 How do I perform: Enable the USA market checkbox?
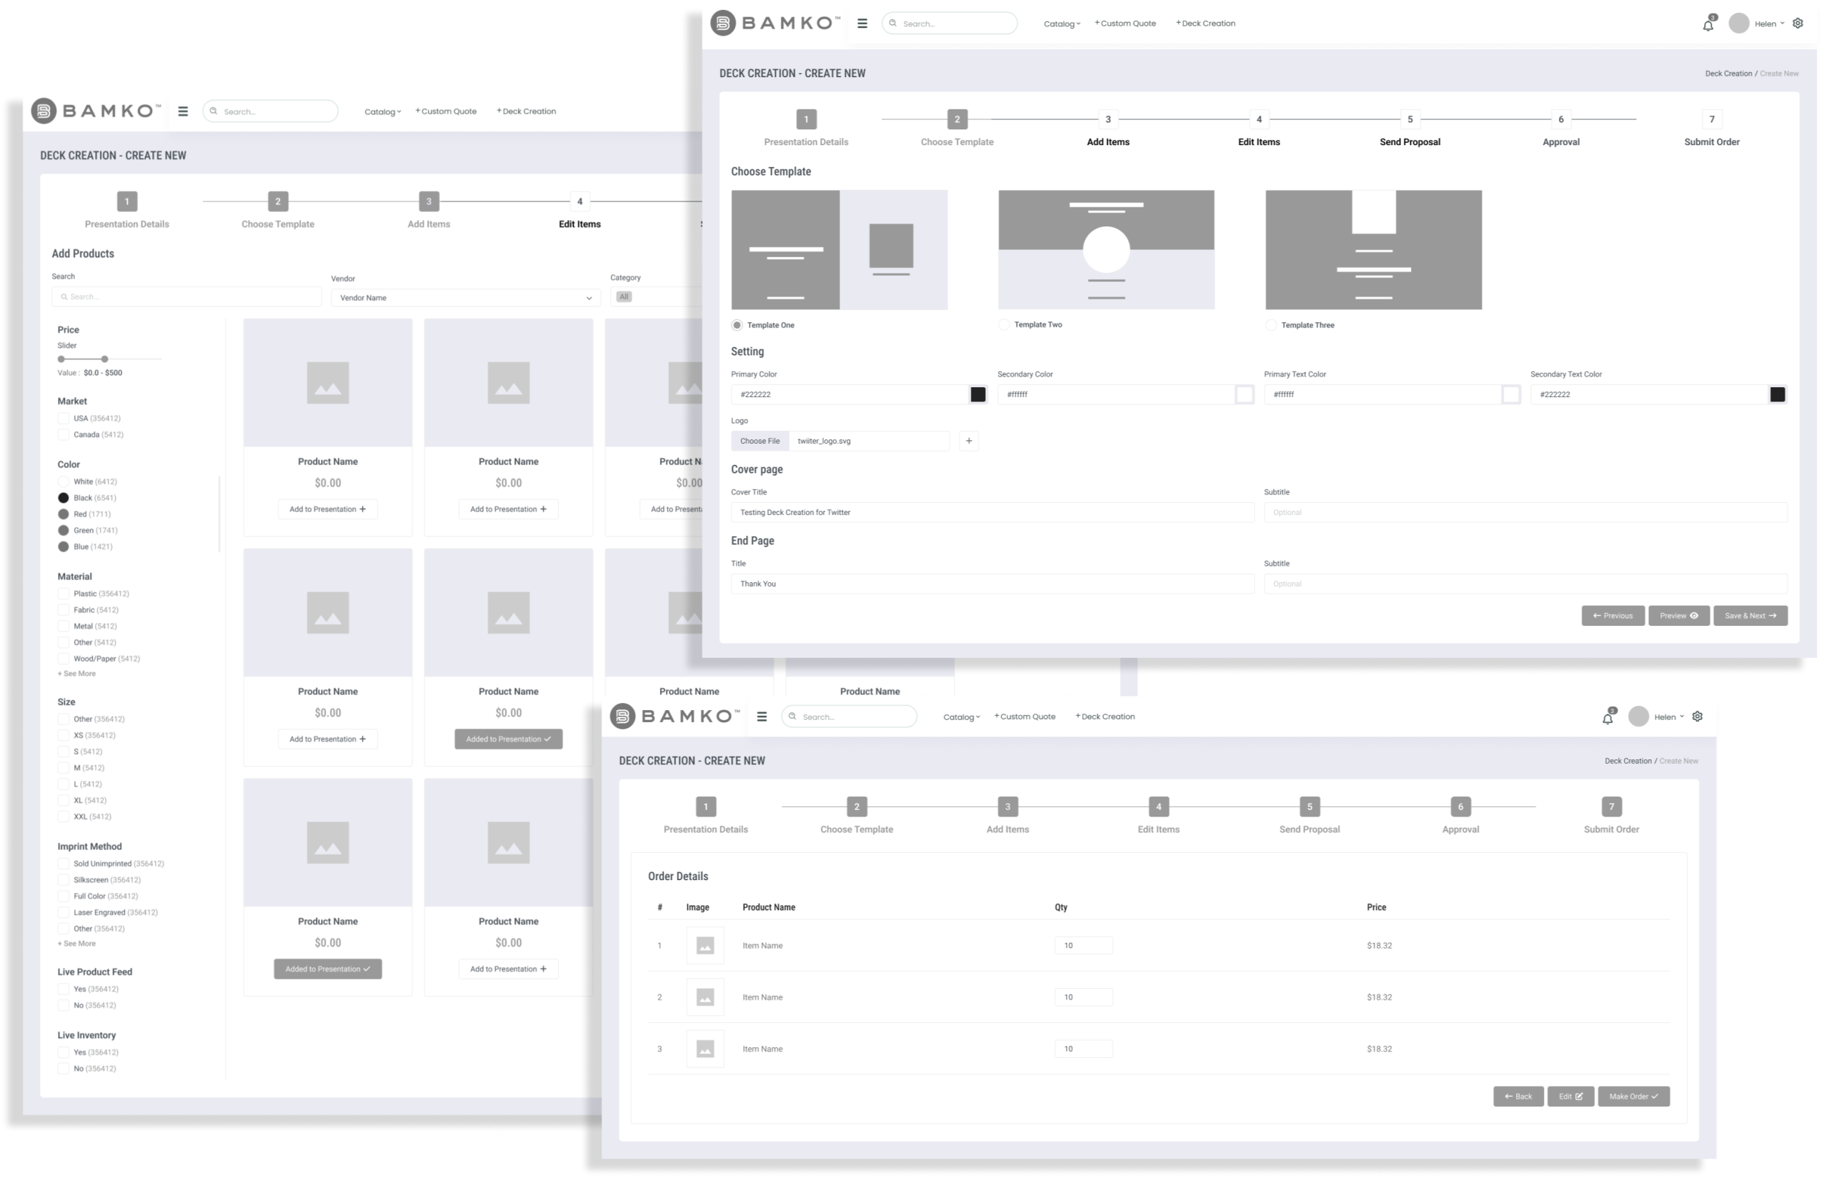(x=63, y=419)
